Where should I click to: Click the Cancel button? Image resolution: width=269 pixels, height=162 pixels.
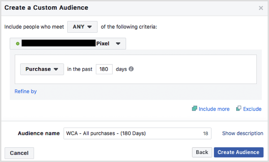point(19,153)
